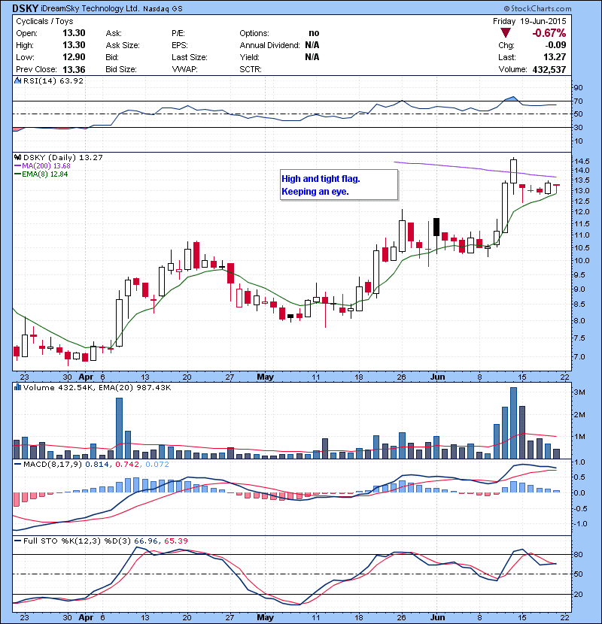The image size is (602, 624).
Task: Click the 'Nasdaq GS' exchange label
Action: (x=163, y=9)
